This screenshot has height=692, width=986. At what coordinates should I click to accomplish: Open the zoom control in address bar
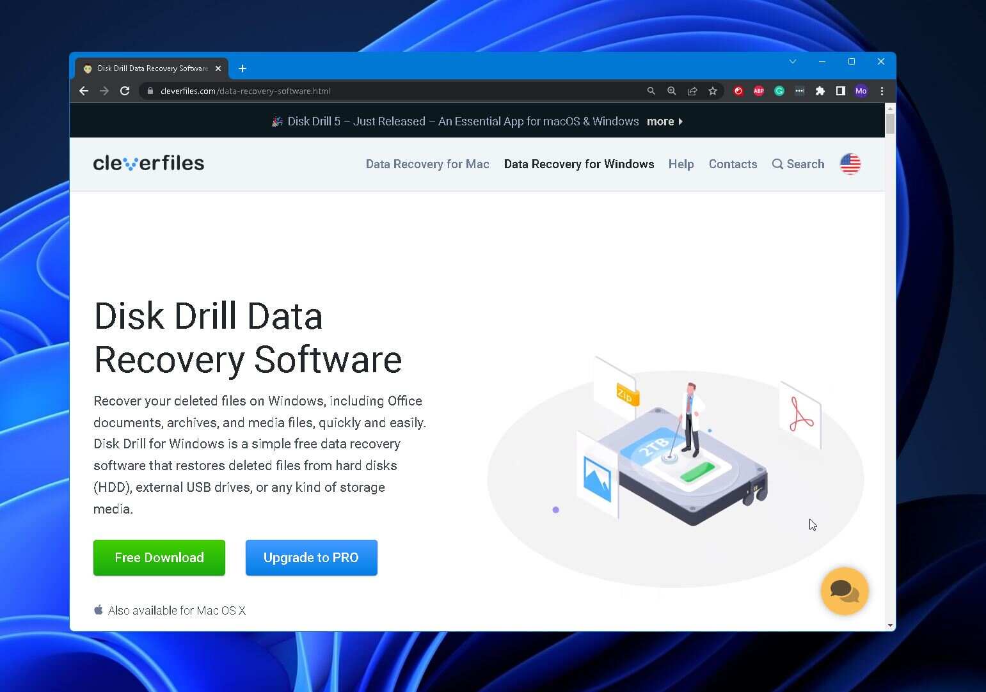(x=671, y=91)
